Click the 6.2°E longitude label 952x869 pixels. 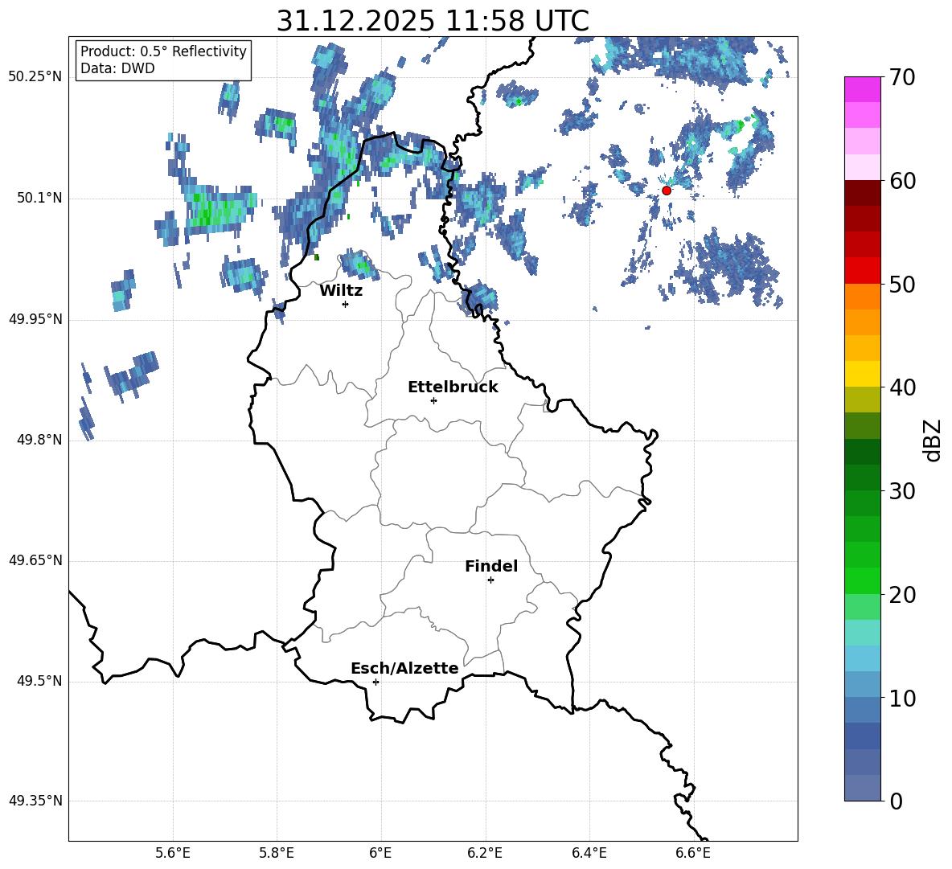(485, 854)
